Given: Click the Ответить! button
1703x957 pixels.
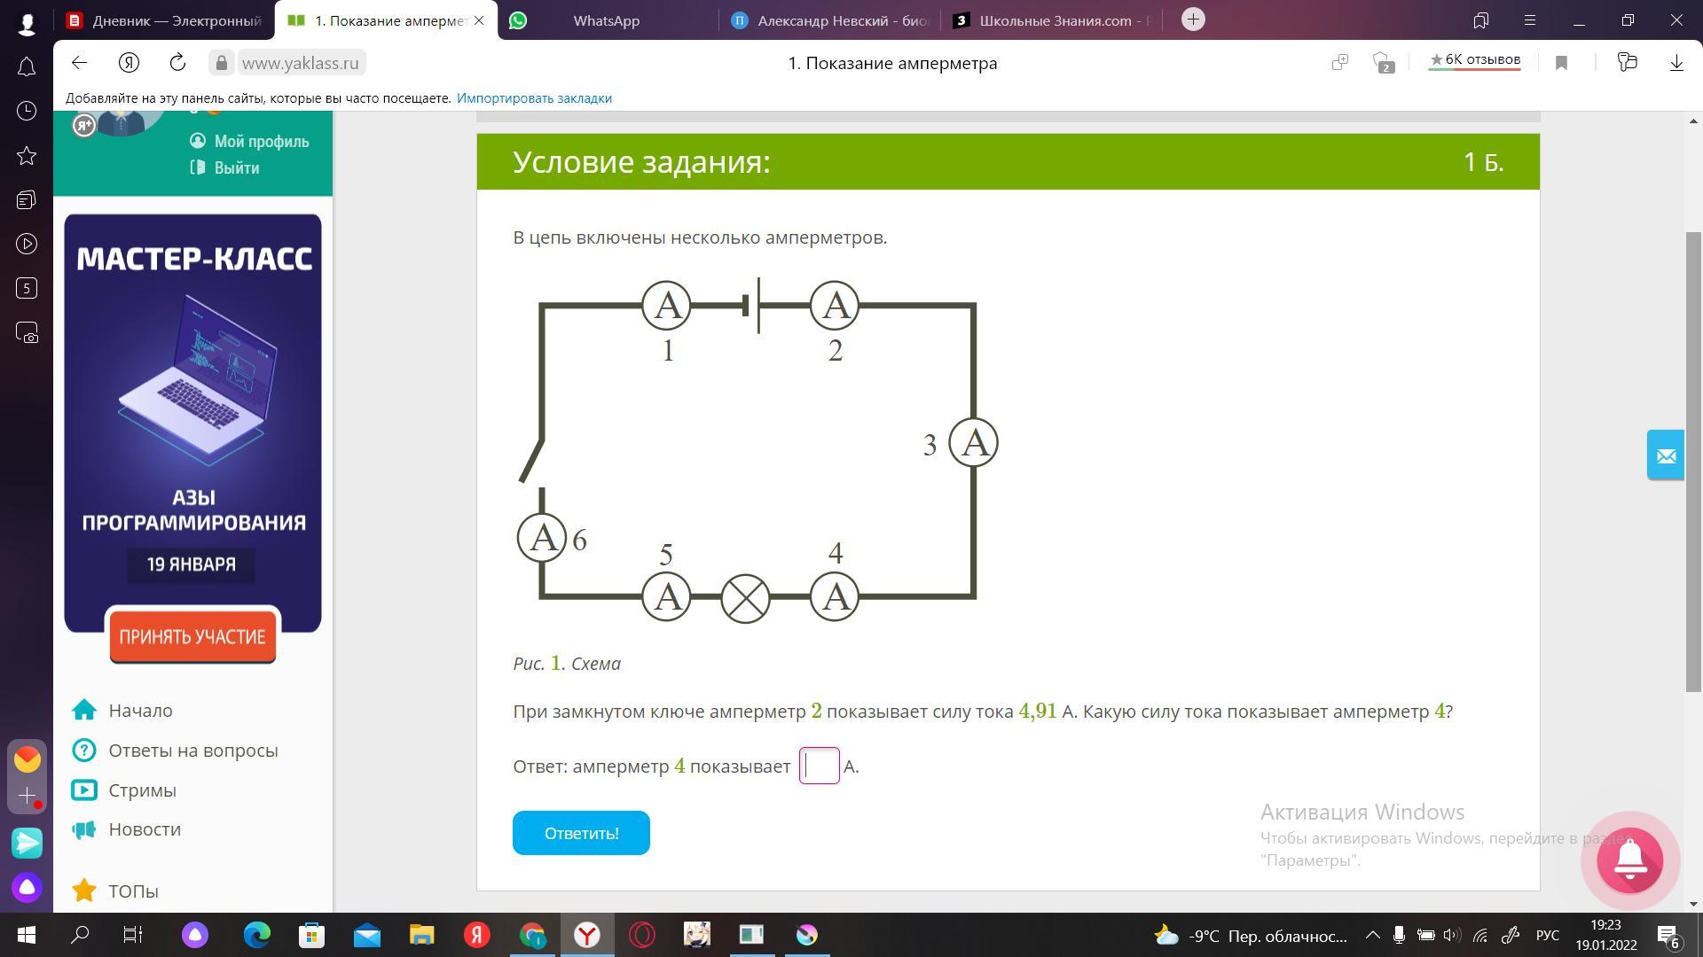Looking at the screenshot, I should pos(581,833).
